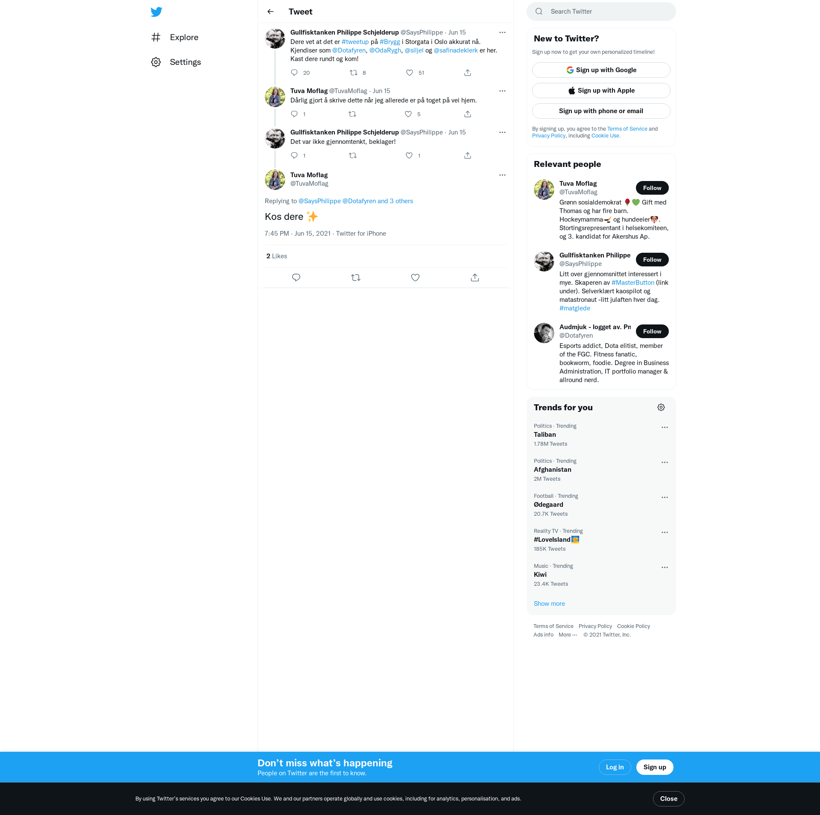Open more options on 'Det var ikke gjennomtenkt' tweet
The image size is (820, 815).
[502, 132]
